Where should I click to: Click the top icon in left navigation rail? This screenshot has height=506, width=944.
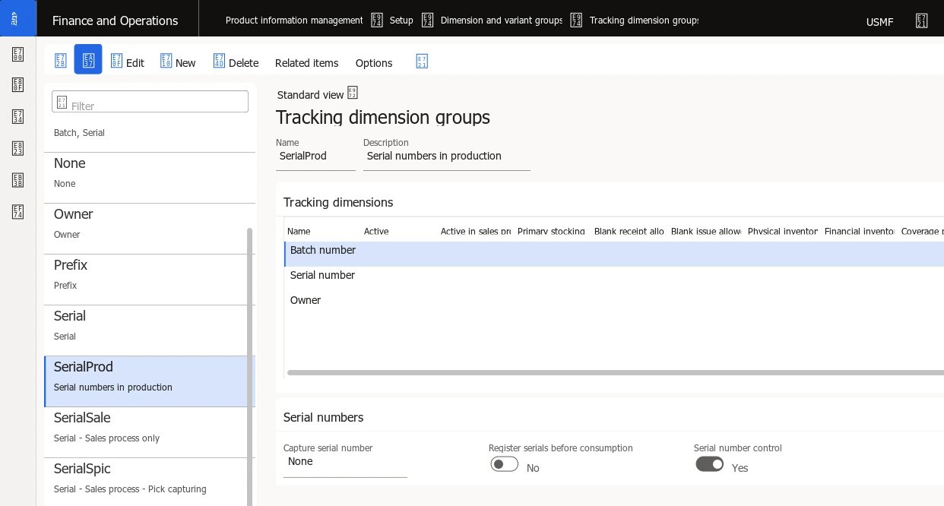(x=17, y=54)
